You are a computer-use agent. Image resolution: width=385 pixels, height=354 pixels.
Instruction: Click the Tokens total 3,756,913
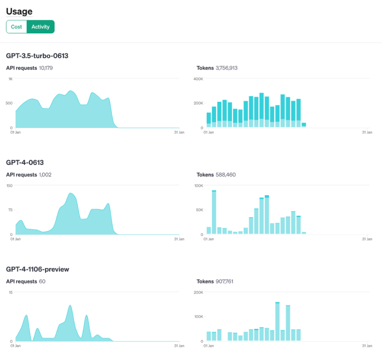click(x=226, y=68)
